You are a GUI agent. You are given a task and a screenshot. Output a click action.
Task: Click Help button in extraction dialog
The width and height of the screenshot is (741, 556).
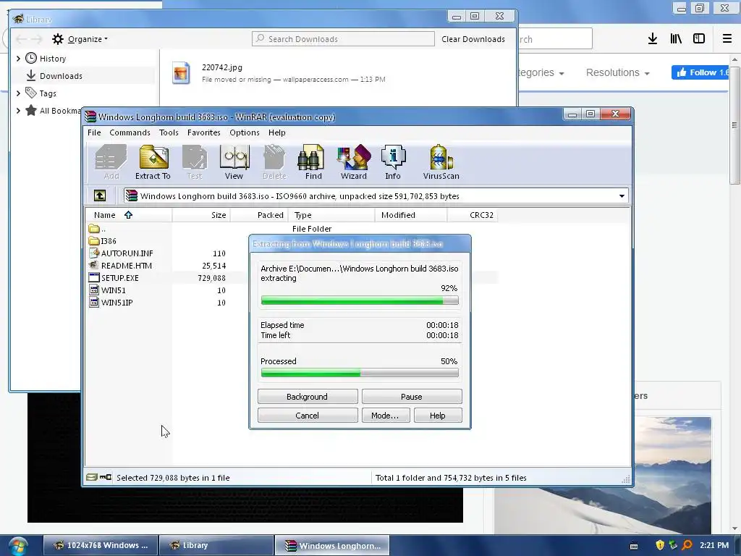point(438,415)
